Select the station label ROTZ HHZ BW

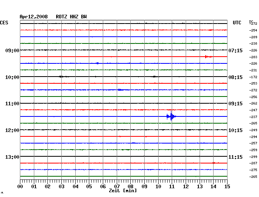point(71,17)
